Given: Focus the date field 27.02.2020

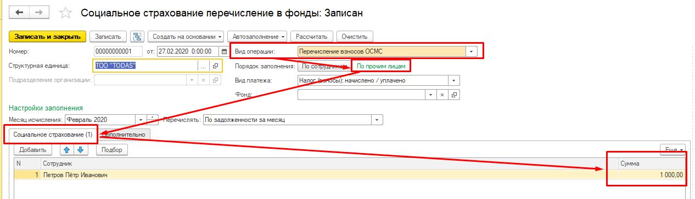Looking at the screenshot, I should point(188,51).
